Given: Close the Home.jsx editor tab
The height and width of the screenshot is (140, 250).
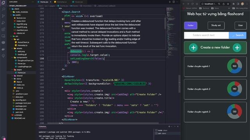Looking at the screenshot, I should coord(51,2).
